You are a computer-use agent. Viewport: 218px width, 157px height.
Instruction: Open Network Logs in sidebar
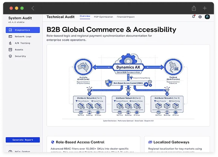tap(23, 37)
